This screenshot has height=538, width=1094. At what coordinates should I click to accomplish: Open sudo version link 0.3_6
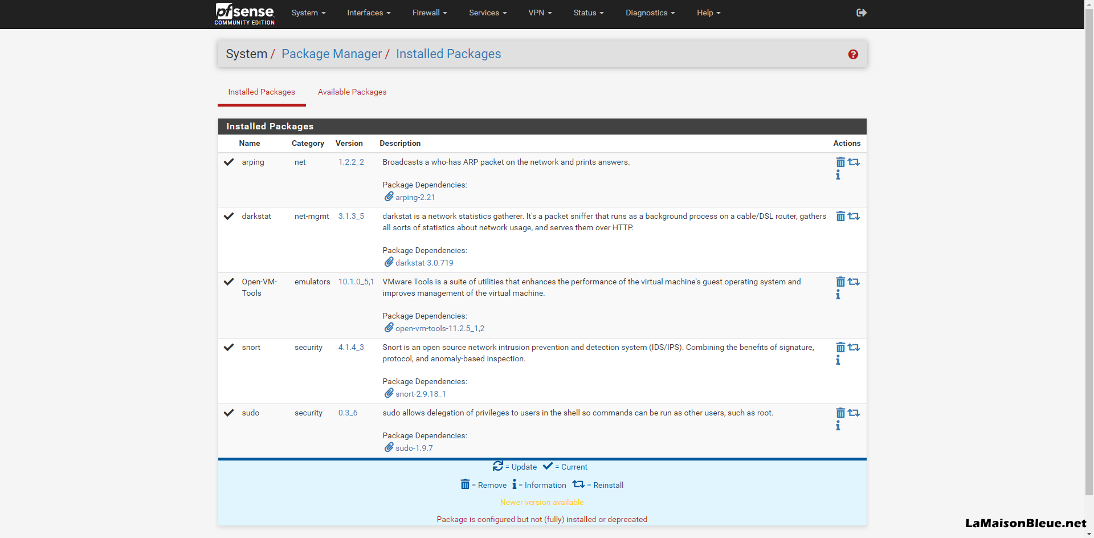[x=348, y=413]
